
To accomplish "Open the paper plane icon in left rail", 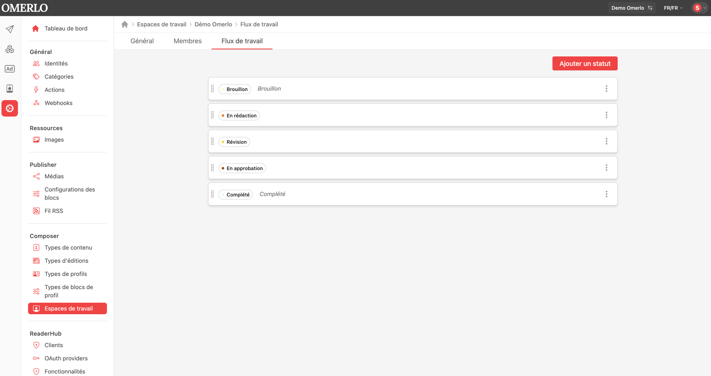I will click(10, 29).
